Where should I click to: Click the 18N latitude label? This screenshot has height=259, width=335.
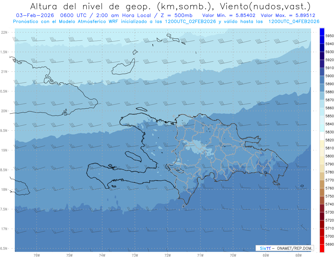click(x=4, y=189)
